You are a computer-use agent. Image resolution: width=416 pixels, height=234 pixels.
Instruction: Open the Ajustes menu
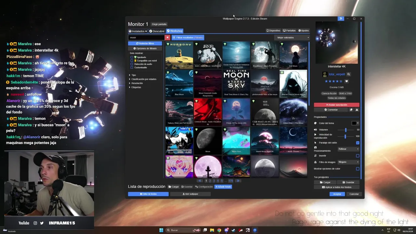coord(304,31)
